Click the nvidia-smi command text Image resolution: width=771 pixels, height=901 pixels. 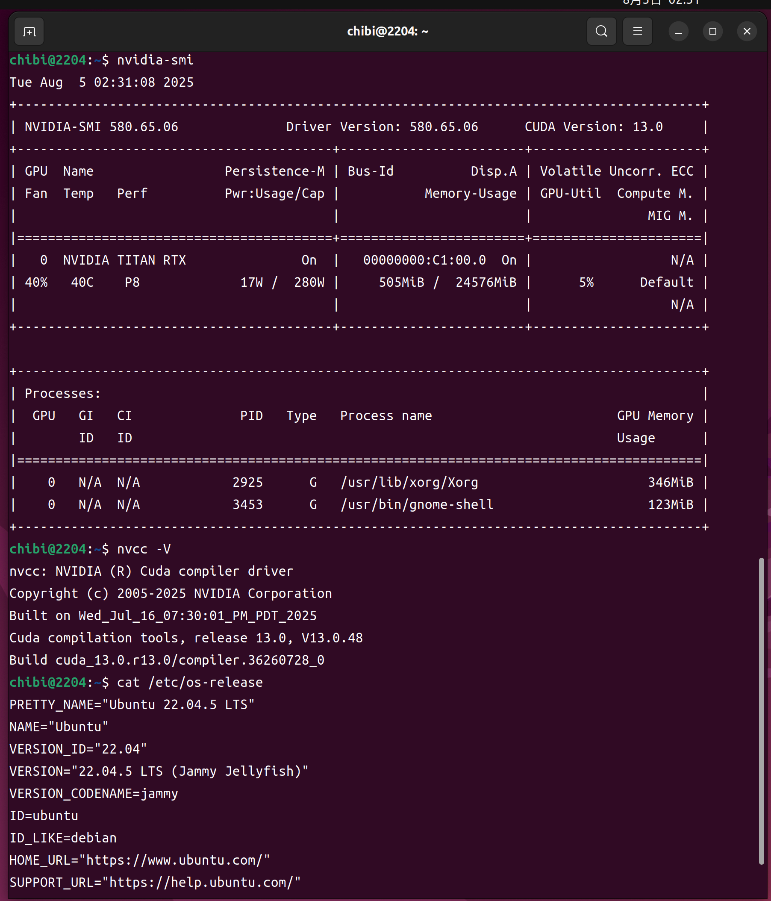[x=155, y=60]
